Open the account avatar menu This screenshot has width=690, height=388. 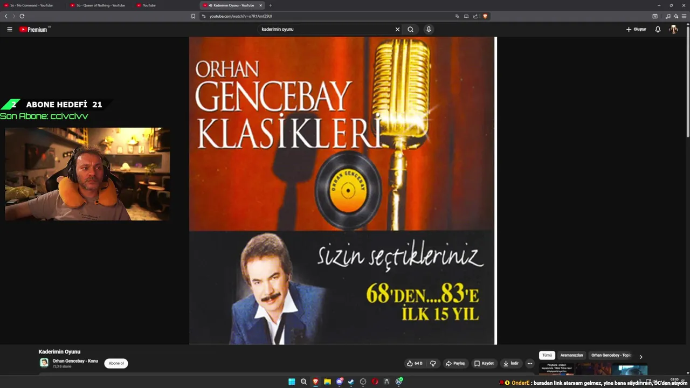point(673,30)
